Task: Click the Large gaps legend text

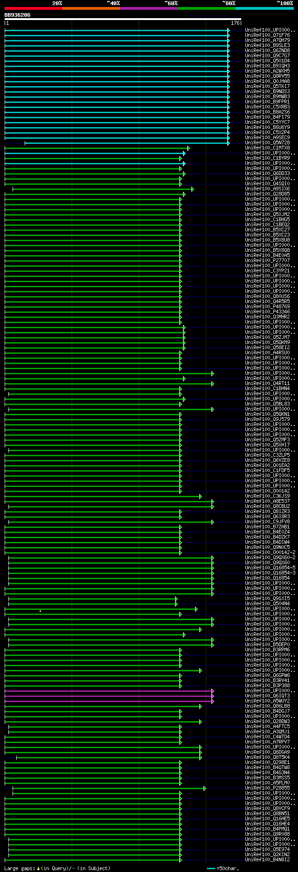Action: point(58,868)
